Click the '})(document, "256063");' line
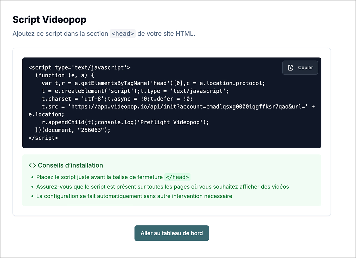 (x=73, y=130)
